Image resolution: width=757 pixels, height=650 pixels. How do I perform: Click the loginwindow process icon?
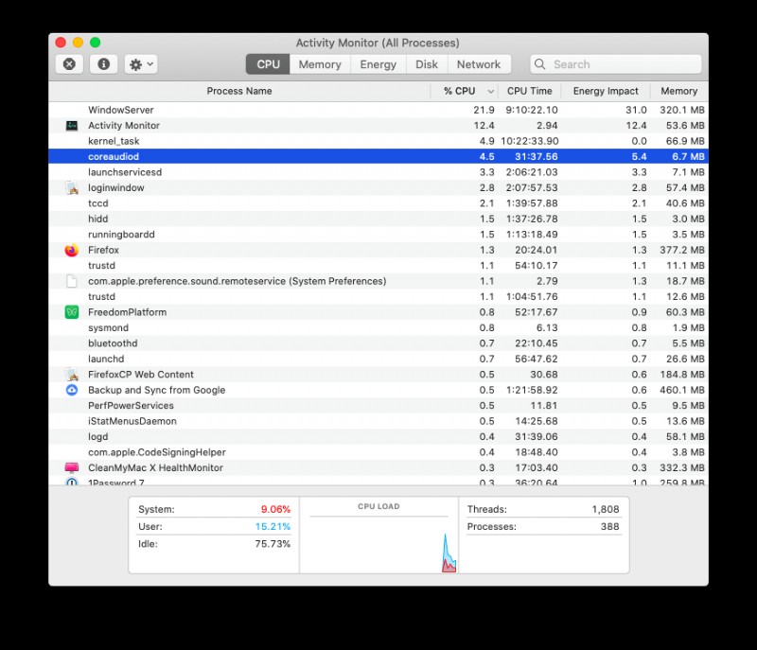coord(72,187)
